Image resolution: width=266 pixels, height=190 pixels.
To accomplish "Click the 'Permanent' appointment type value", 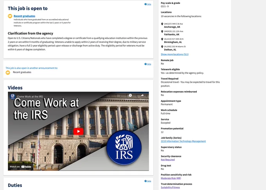I will (x=167, y=105).
